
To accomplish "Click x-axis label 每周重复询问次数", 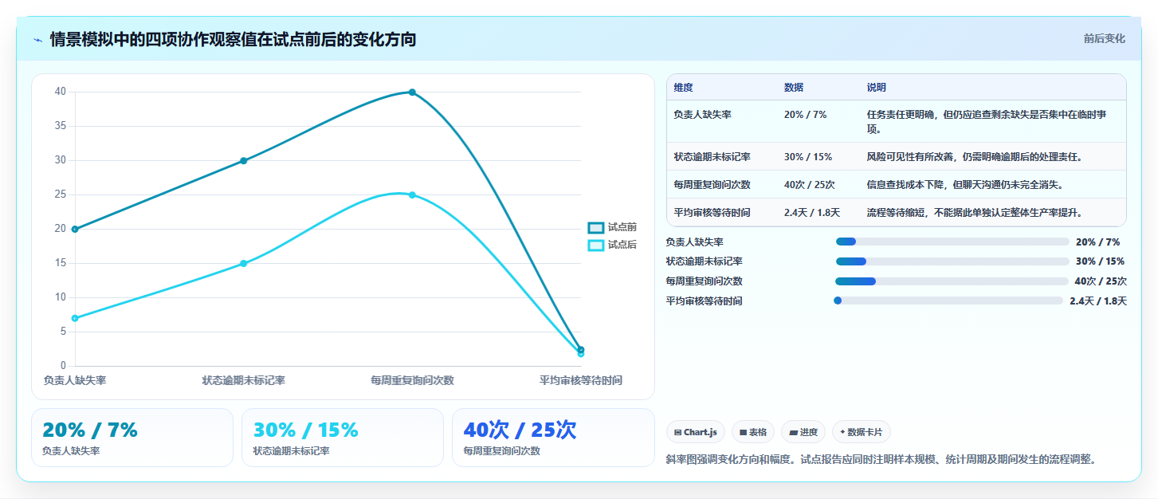I will point(412,381).
